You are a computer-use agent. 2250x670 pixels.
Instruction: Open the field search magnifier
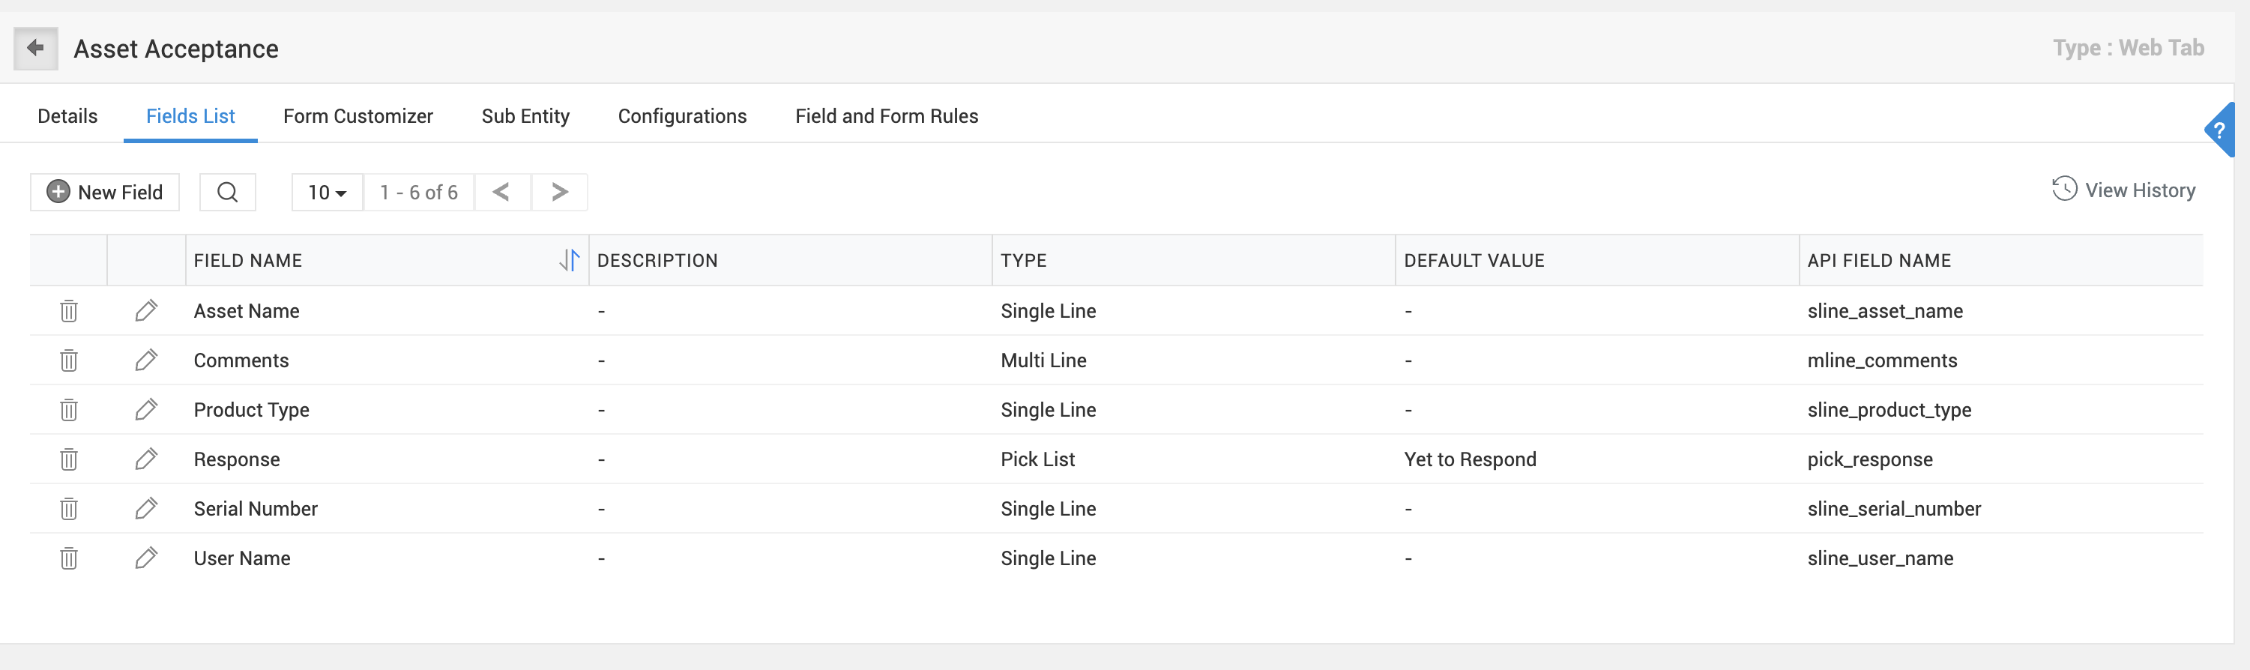227,192
